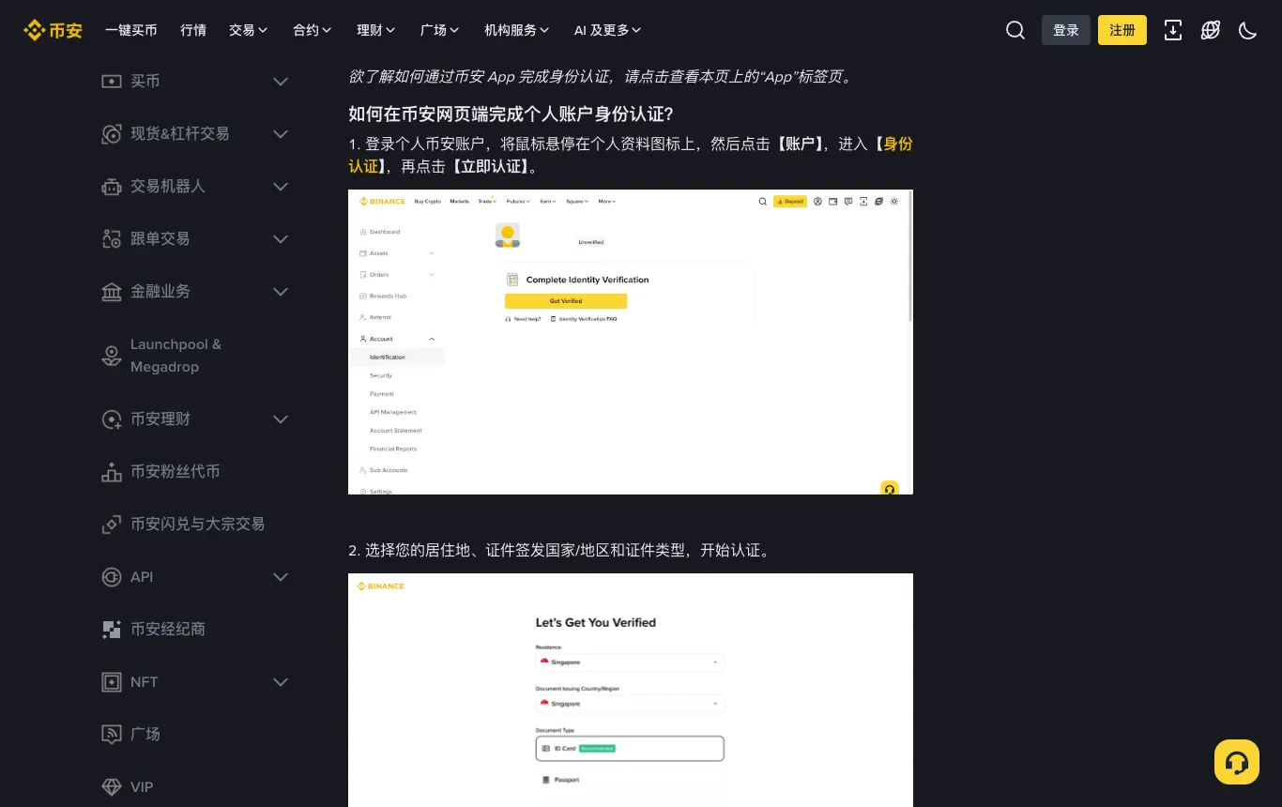The width and height of the screenshot is (1282, 807).
Task: Click the 金融业务 bank icon
Action: click(112, 292)
